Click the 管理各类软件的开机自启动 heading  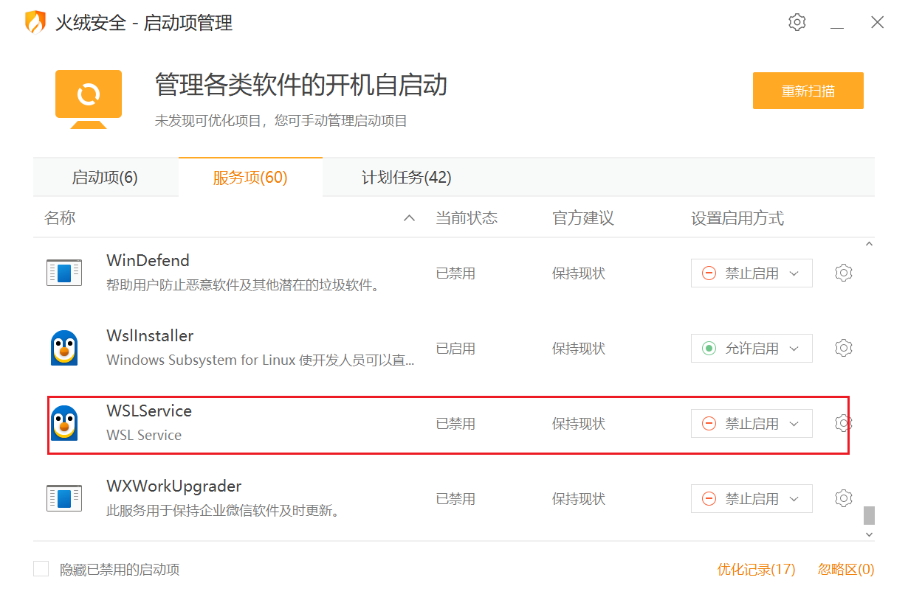pyautogui.click(x=301, y=85)
